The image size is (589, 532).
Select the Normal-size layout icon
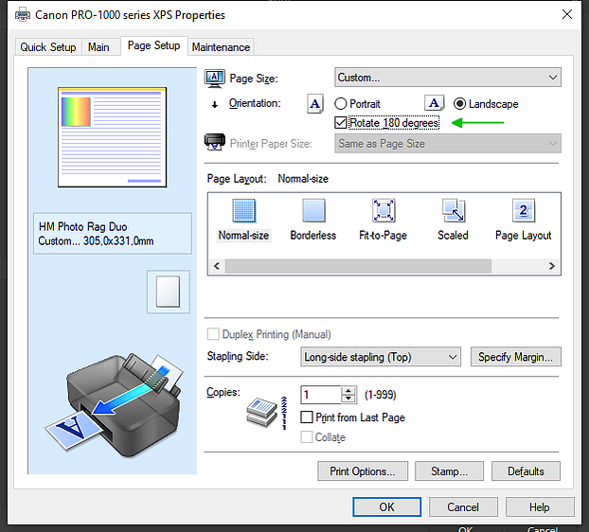coord(243,210)
